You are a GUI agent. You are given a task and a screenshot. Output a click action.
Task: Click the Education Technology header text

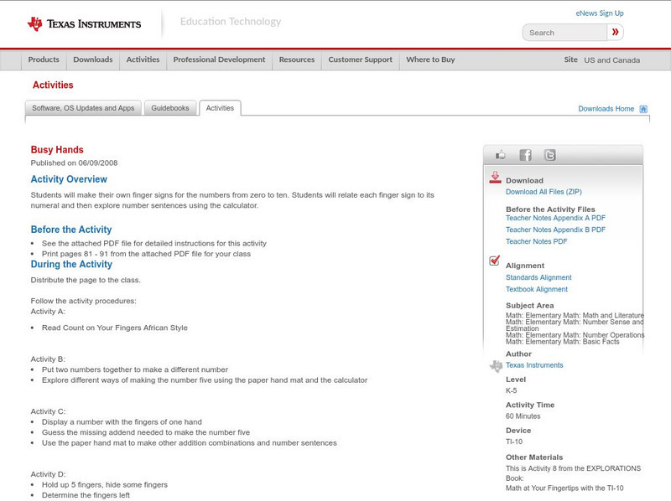pos(231,22)
